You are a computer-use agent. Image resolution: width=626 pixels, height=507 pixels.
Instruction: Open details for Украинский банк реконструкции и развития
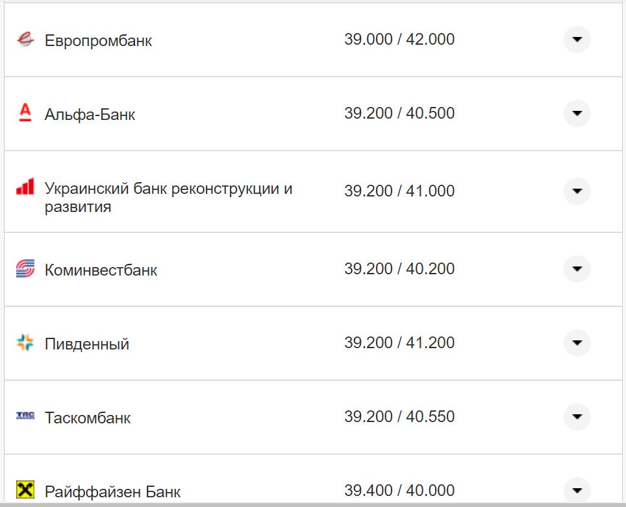[x=577, y=191]
